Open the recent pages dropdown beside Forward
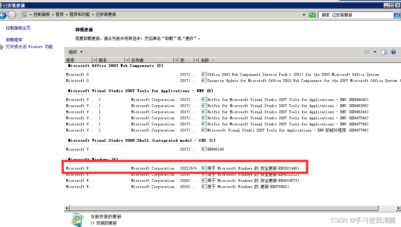 point(18,15)
